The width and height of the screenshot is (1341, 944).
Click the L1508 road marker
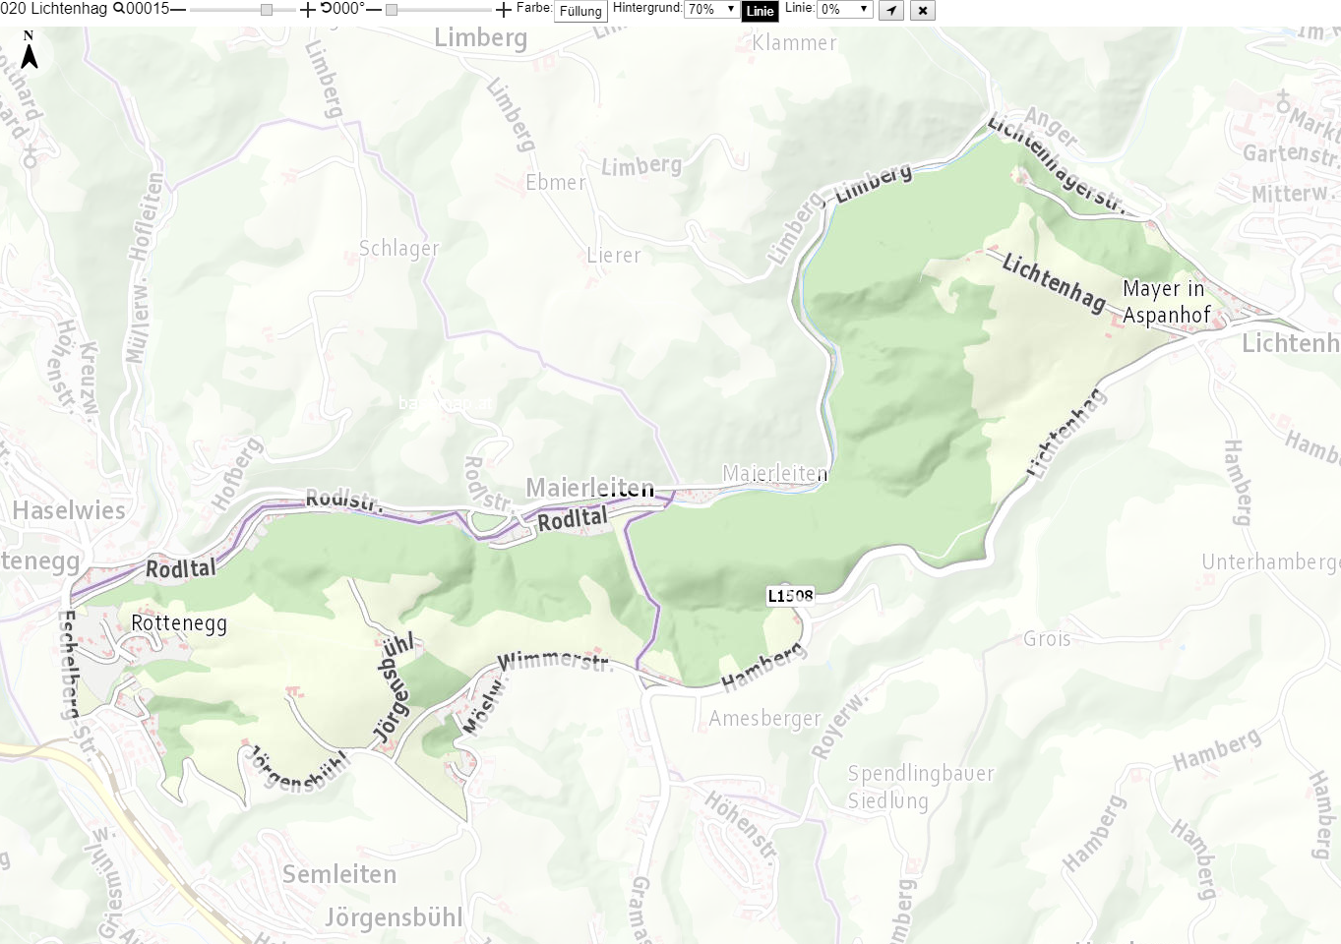pos(790,595)
